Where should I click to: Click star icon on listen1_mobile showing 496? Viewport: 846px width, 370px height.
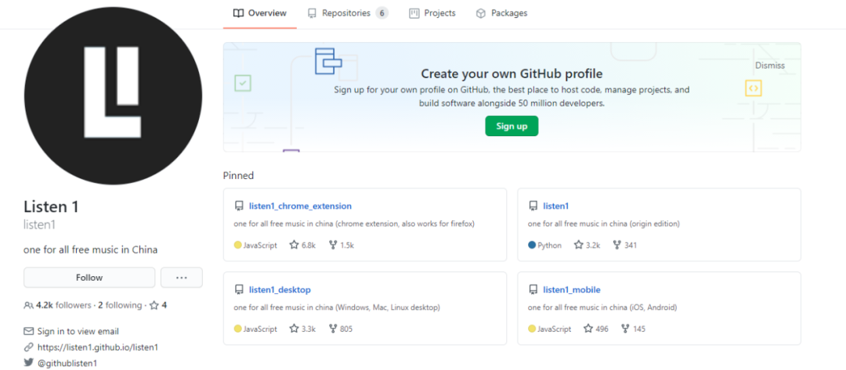(588, 329)
